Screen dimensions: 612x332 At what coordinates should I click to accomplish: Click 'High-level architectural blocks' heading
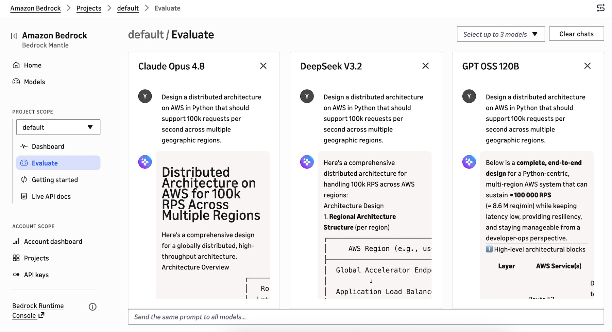pos(540,249)
